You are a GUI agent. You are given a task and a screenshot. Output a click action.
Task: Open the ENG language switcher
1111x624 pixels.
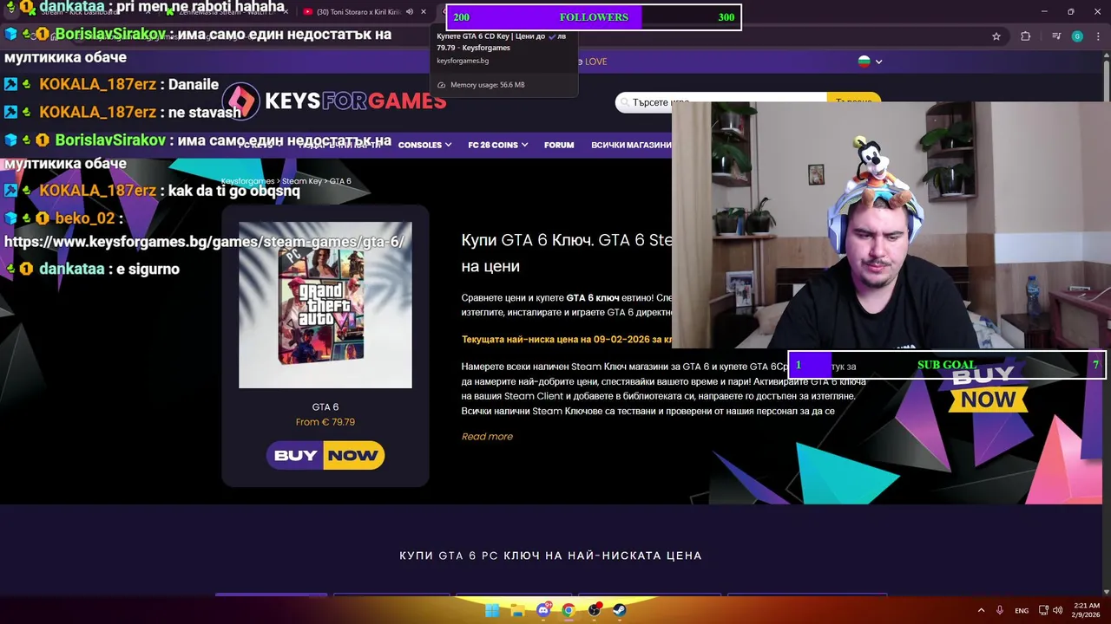coord(1022,610)
